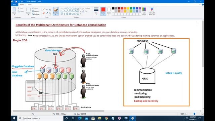
Task: Select the Color picker eyedropper tool
Action: coord(47,13)
